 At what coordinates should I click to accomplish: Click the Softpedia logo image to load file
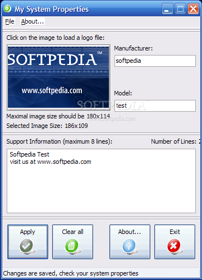tap(58, 77)
